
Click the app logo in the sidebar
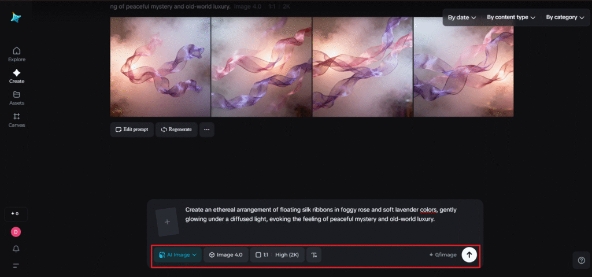16,17
